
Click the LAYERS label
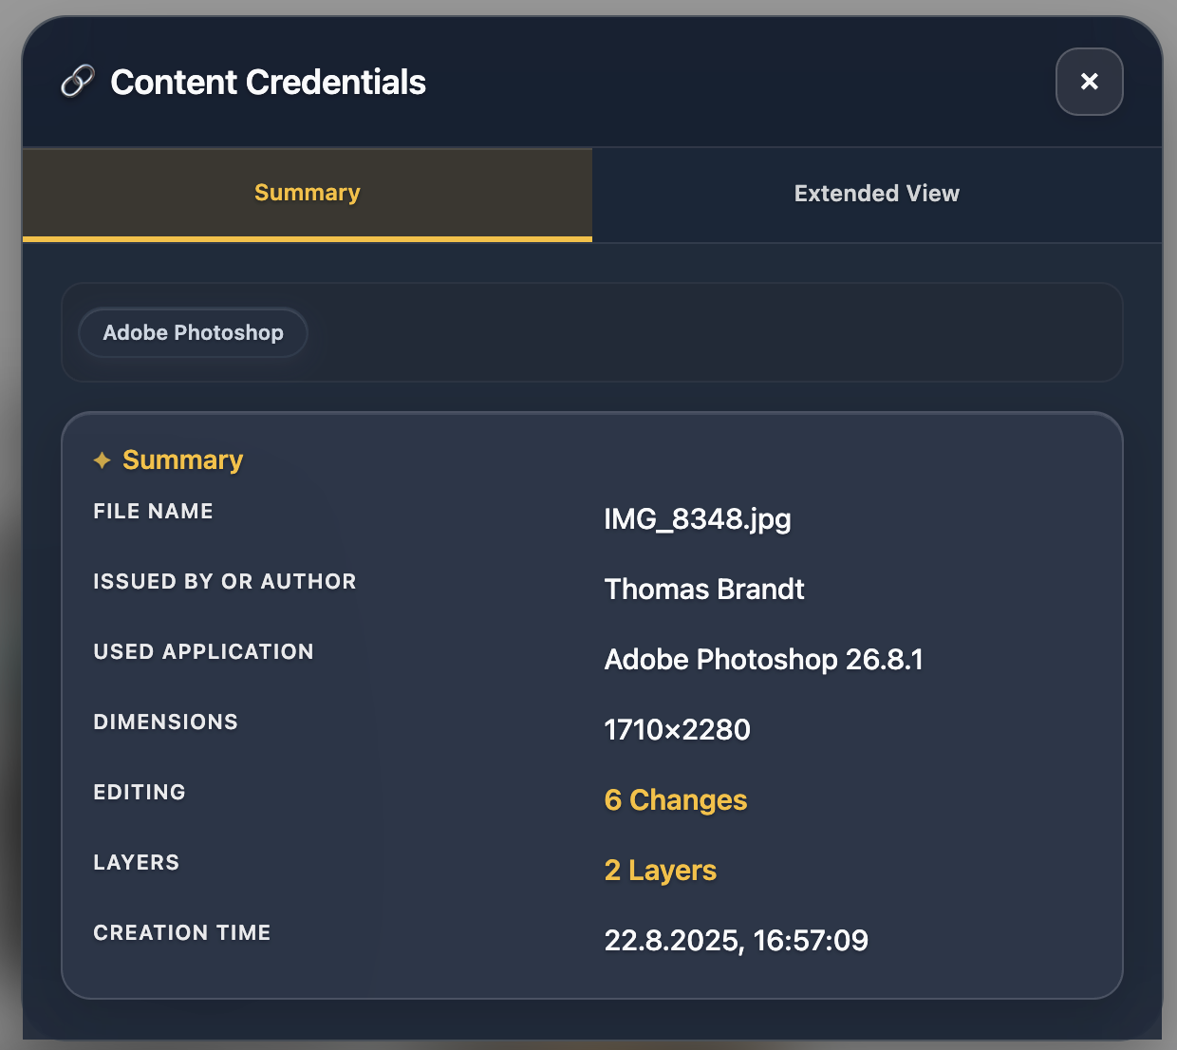137,862
